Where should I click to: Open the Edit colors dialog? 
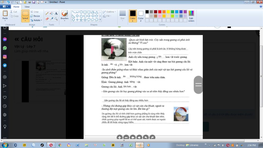coord(191,16)
